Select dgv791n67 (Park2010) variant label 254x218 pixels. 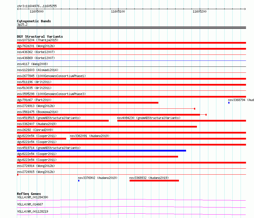[34, 100]
